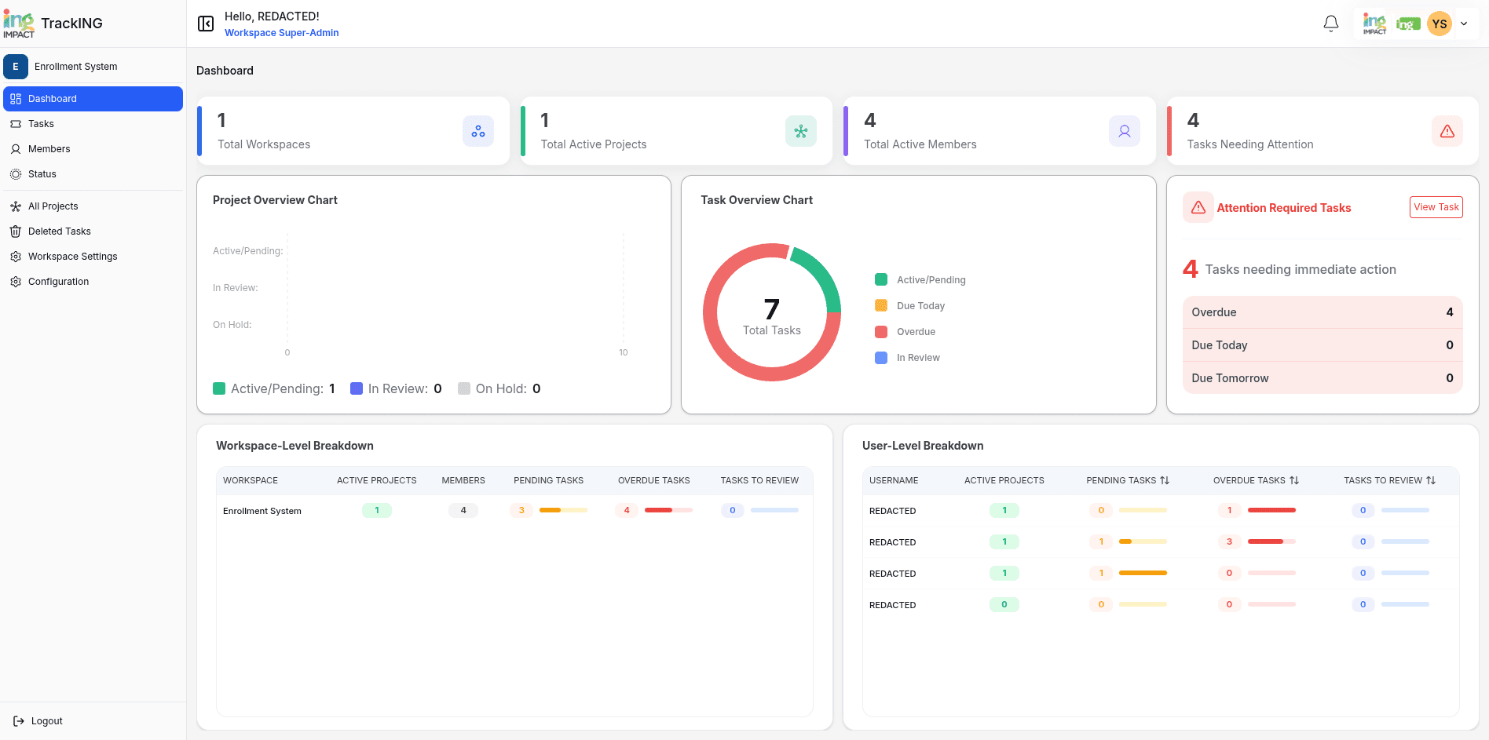
Task: Click the Attention Required Tasks alert icon
Action: (x=1198, y=207)
